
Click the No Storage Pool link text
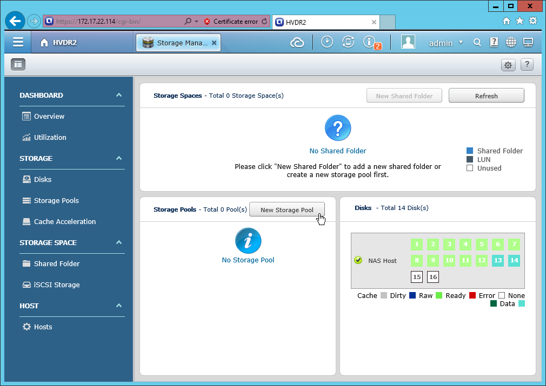248,260
